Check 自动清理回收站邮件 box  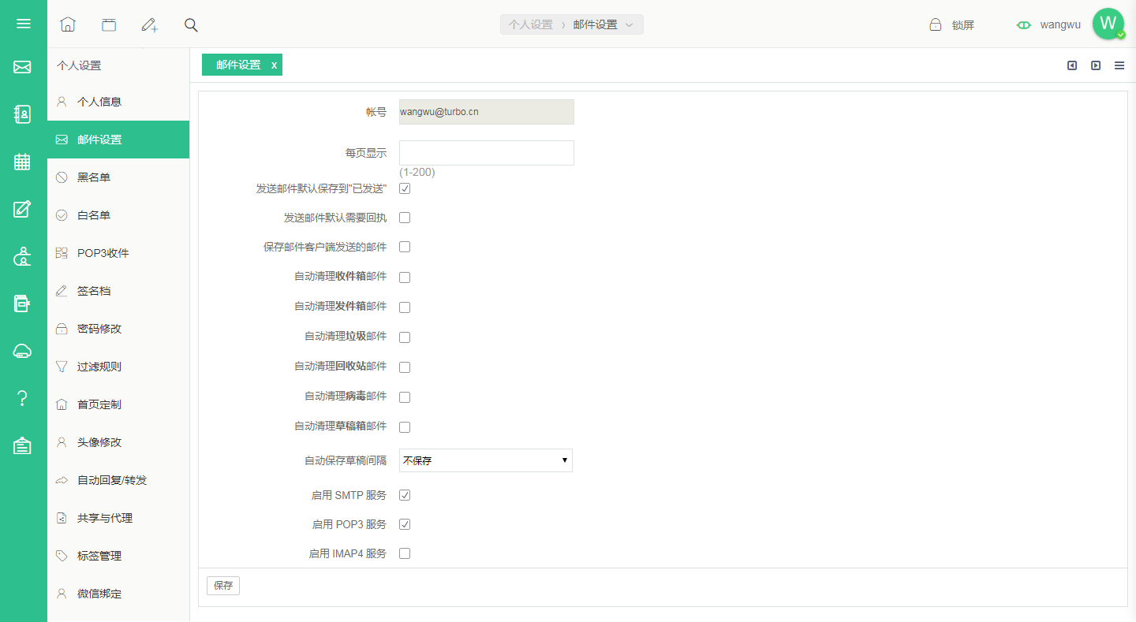(405, 367)
